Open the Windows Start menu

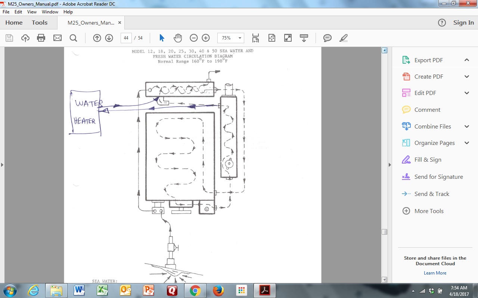point(10,290)
